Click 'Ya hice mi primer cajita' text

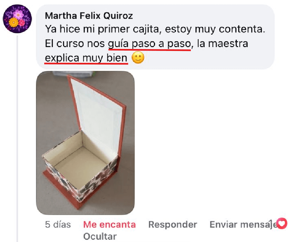(x=102, y=29)
